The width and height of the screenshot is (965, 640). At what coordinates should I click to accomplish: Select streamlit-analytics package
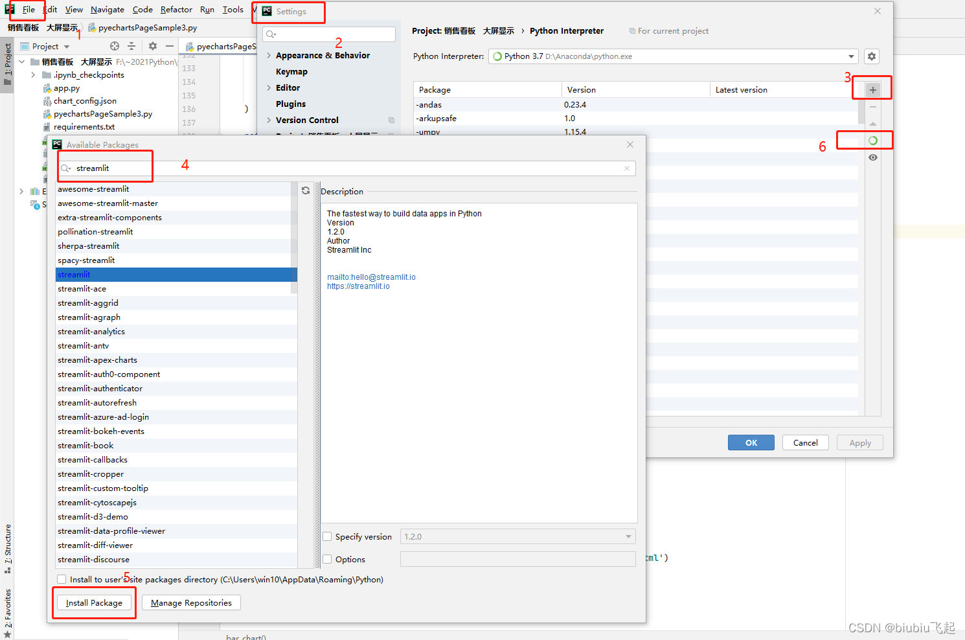click(x=176, y=332)
